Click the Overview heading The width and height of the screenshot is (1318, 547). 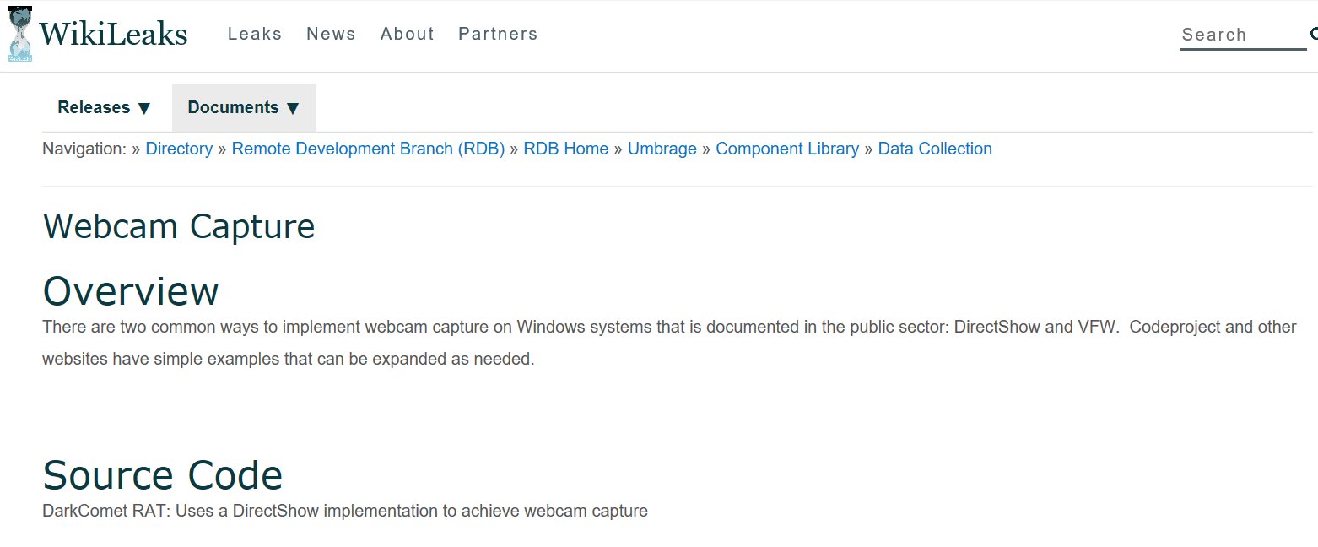[x=131, y=291]
